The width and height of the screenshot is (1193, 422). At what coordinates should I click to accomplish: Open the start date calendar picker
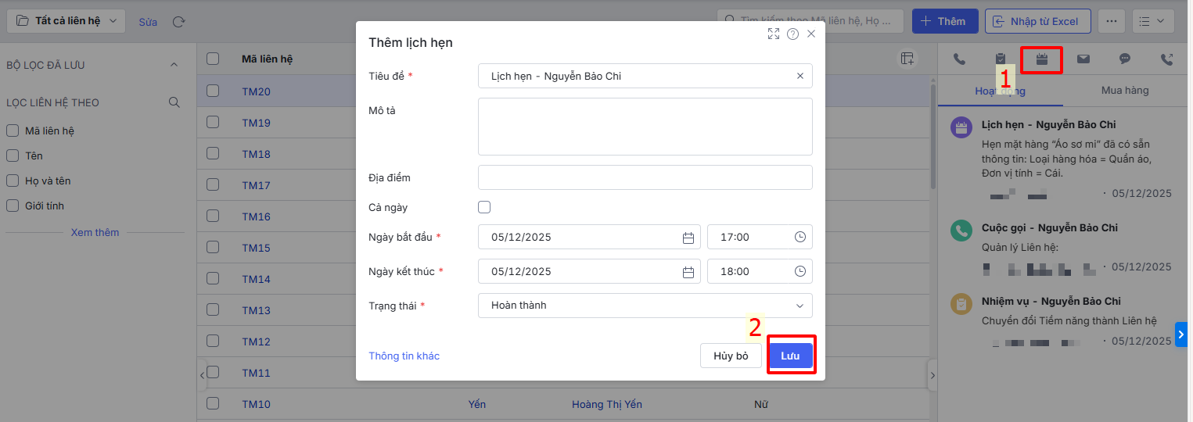coord(688,238)
